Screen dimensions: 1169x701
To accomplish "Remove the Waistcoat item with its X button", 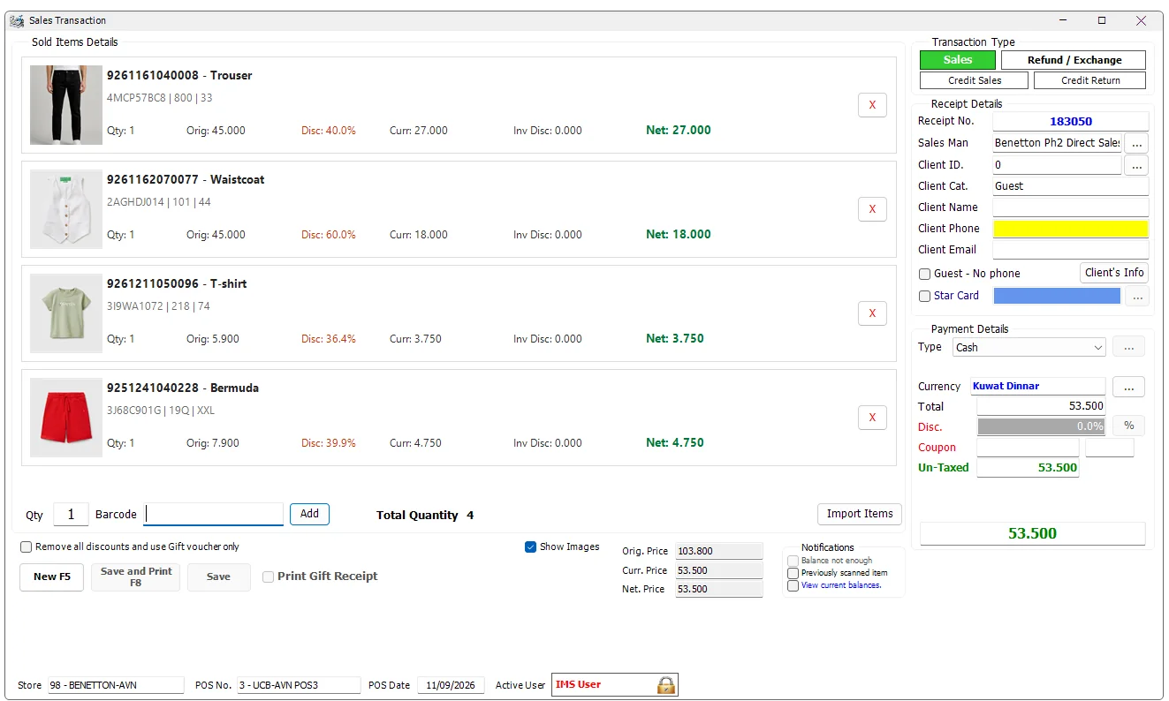I will click(x=872, y=209).
